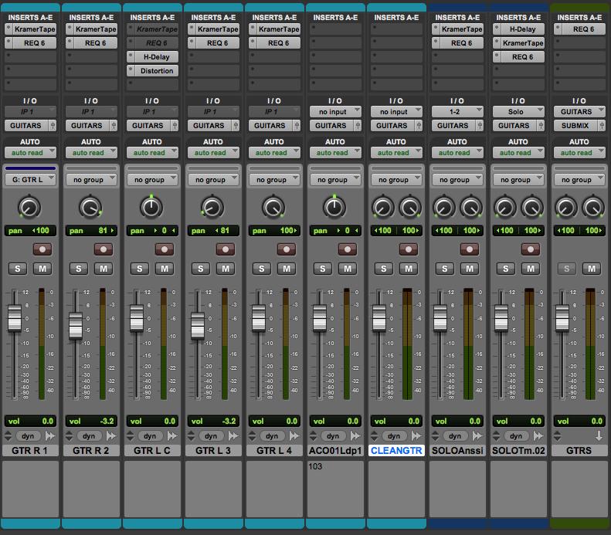The image size is (611, 535).
Task: Select the GTR L C track name
Action: coord(152,451)
